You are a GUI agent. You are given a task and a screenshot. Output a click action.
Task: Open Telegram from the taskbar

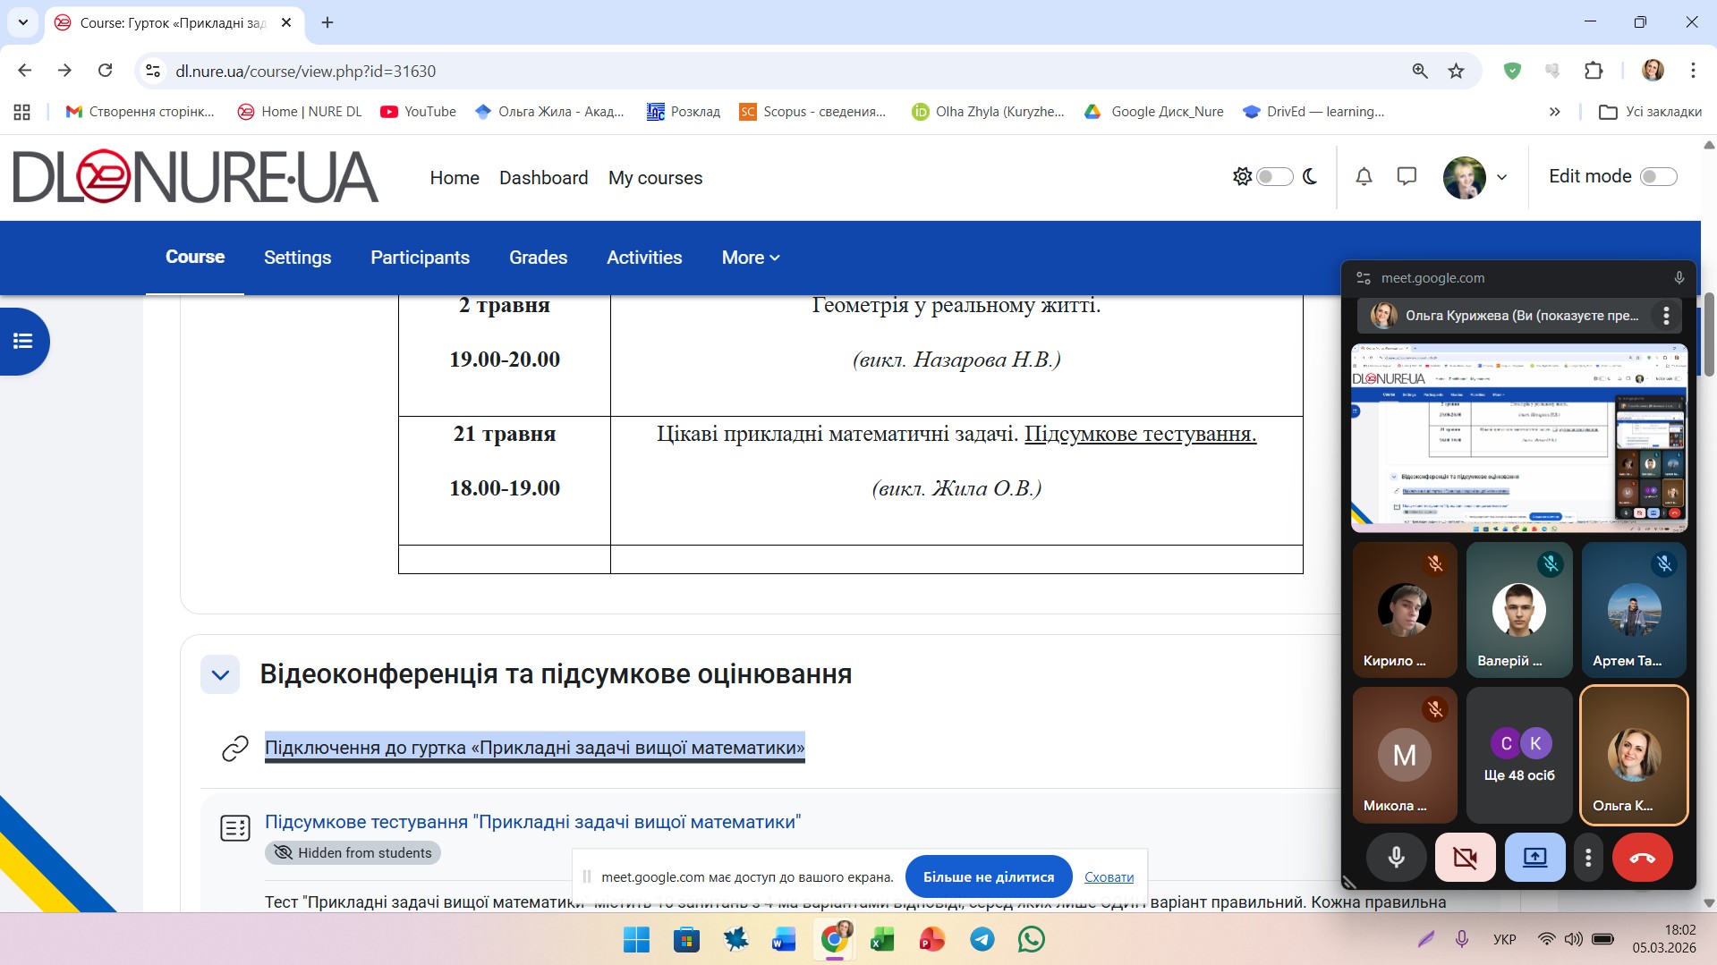tap(982, 939)
